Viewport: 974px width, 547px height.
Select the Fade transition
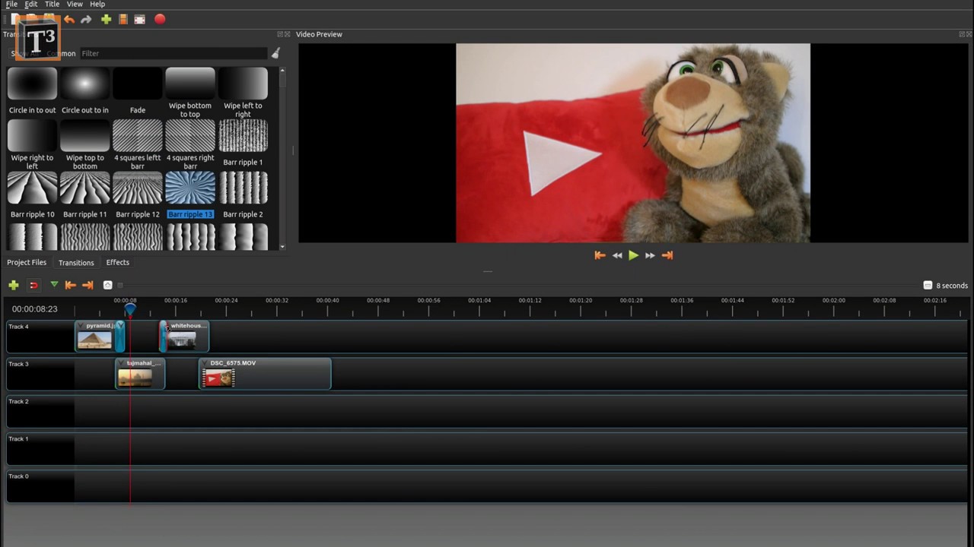tap(137, 91)
